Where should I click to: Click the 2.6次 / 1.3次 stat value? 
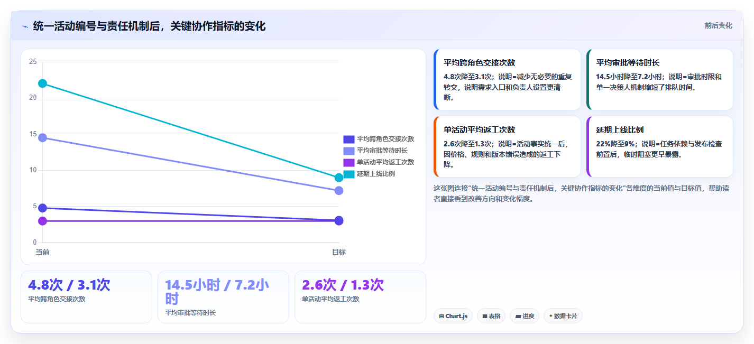coord(343,285)
